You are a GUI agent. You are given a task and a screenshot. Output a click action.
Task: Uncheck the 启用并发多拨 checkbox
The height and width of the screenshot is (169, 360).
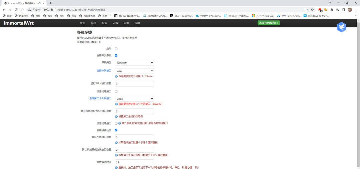(x=116, y=56)
